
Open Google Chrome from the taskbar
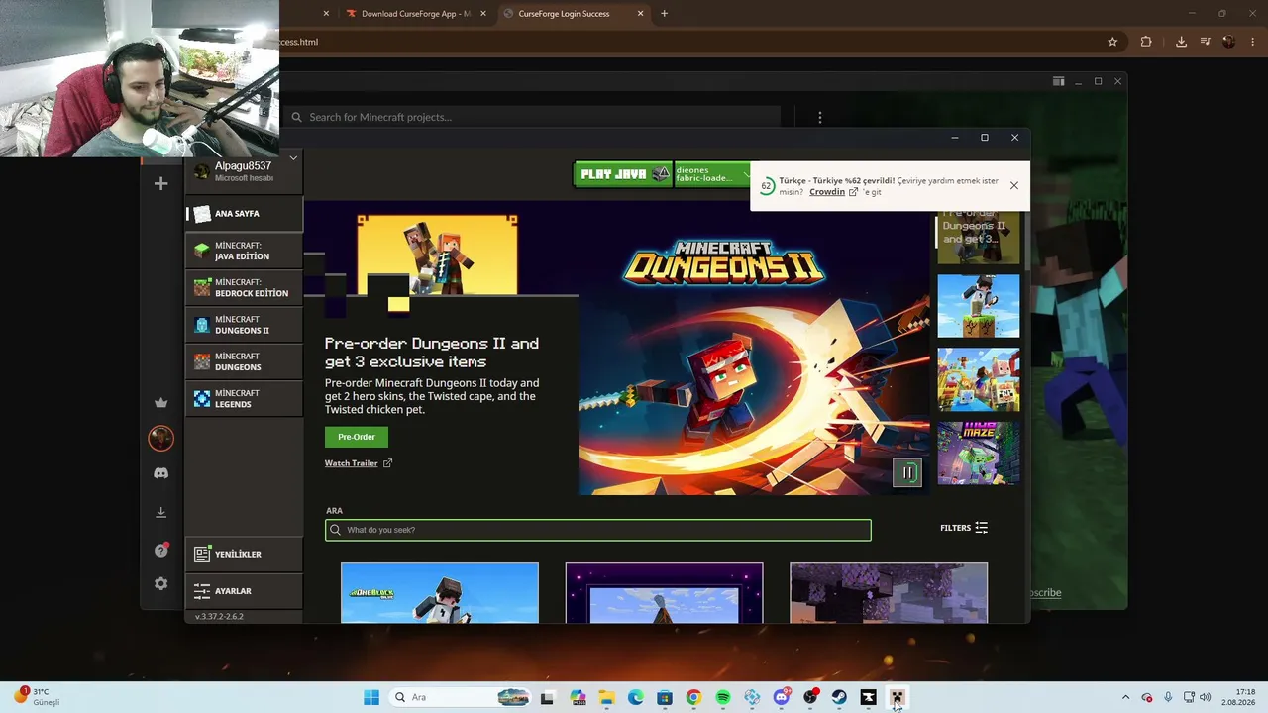pos(693,697)
